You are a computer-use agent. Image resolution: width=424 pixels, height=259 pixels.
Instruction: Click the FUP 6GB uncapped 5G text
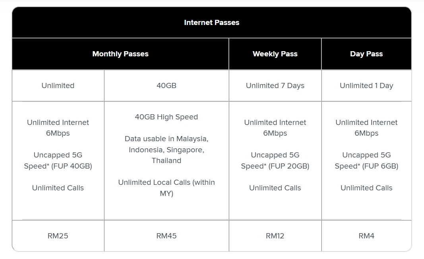pyautogui.click(x=366, y=160)
